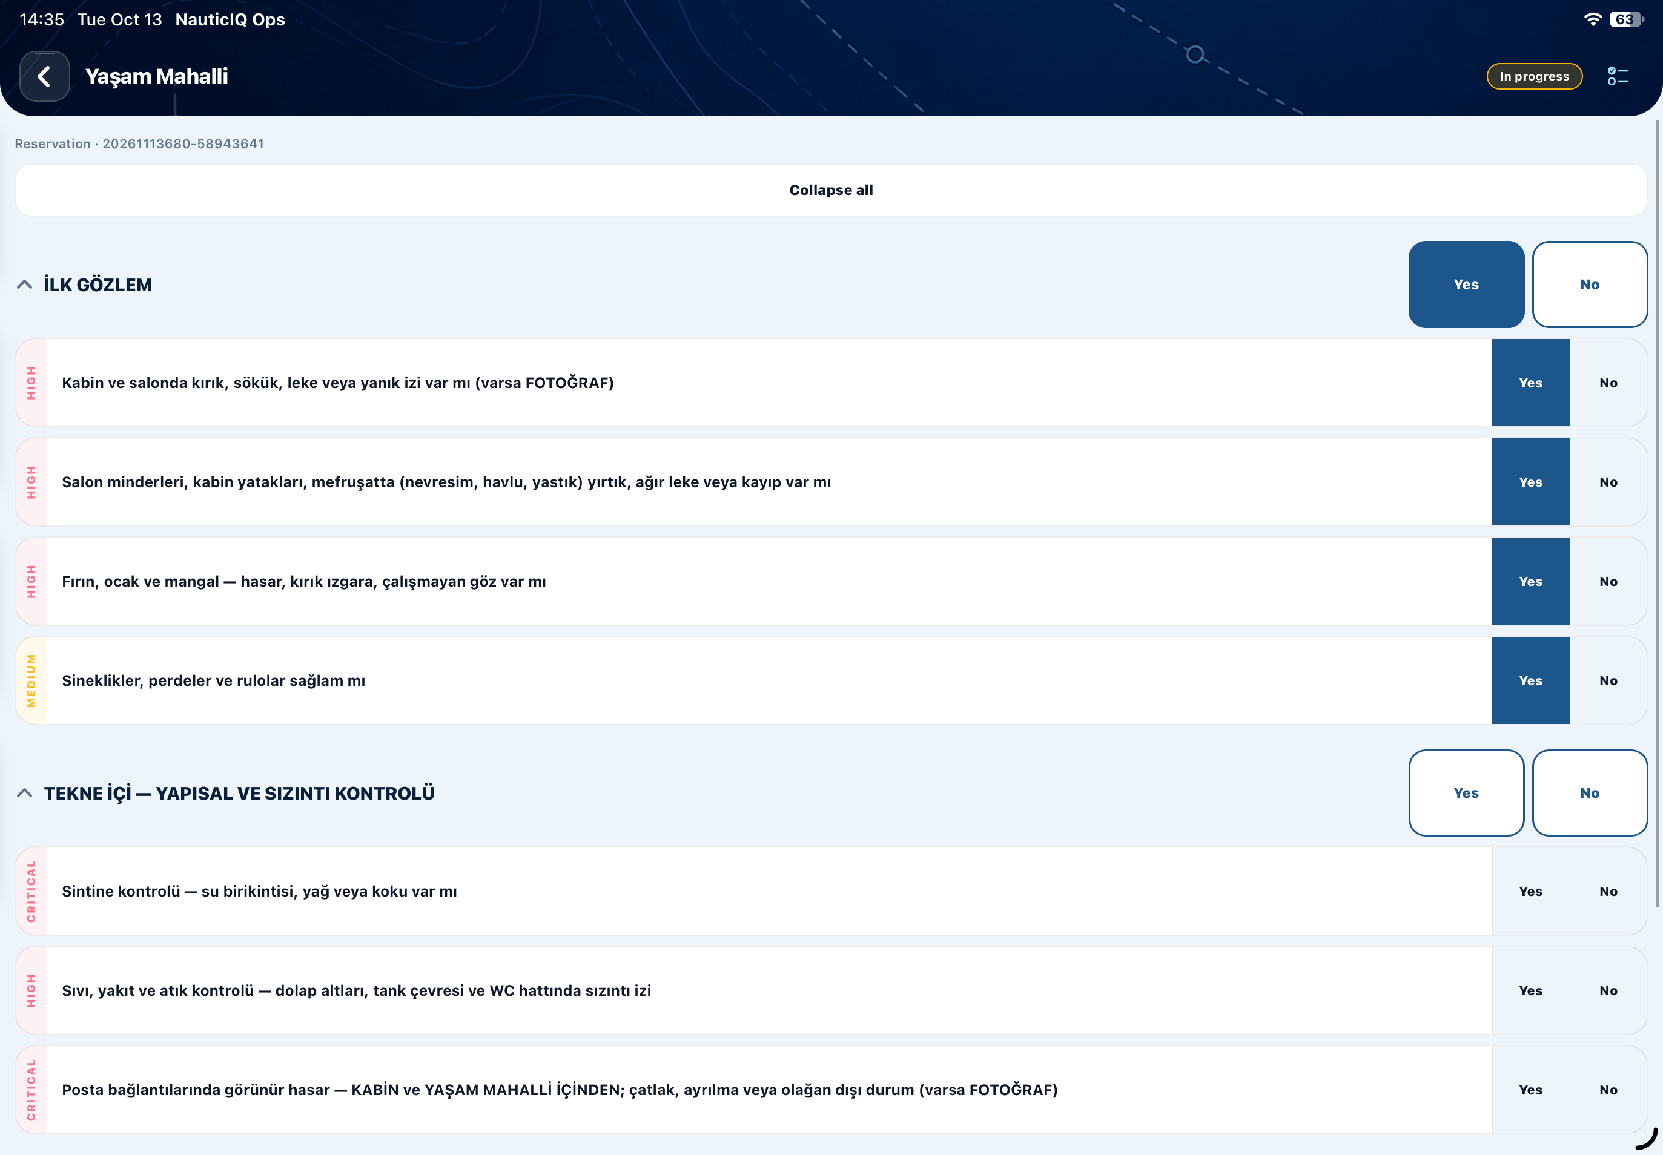This screenshot has height=1155, width=1663.
Task: Click the İLK GÖZLEM section heading
Action: pyautogui.click(x=98, y=285)
